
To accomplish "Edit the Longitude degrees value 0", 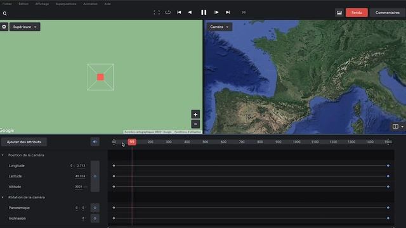I will coord(72,166).
